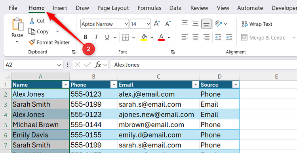Select cell 555-0155

tap(93, 135)
